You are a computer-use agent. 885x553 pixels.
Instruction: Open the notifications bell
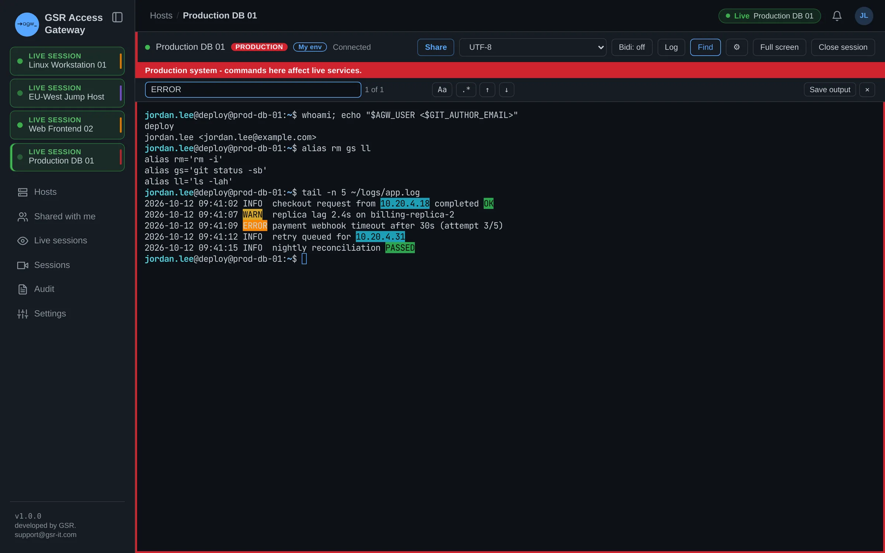tap(837, 16)
